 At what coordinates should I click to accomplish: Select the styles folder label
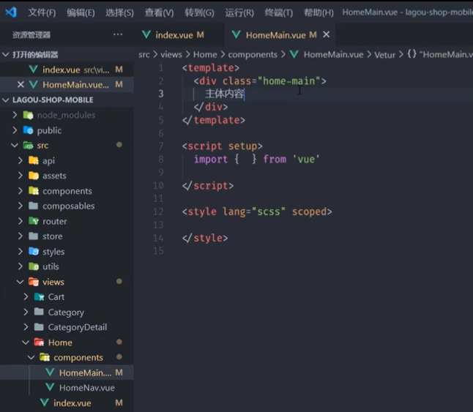coord(53,252)
